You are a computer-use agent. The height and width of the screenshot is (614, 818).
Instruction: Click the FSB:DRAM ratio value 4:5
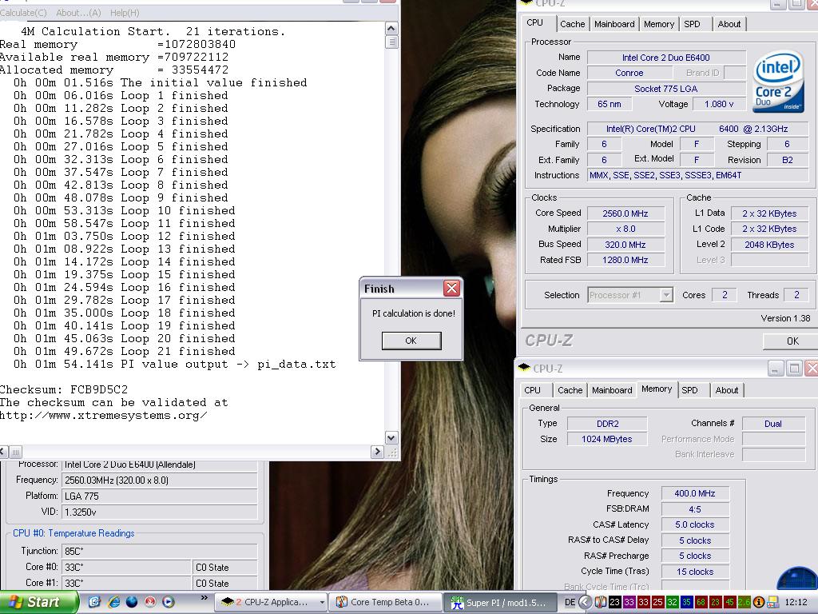[x=694, y=509]
